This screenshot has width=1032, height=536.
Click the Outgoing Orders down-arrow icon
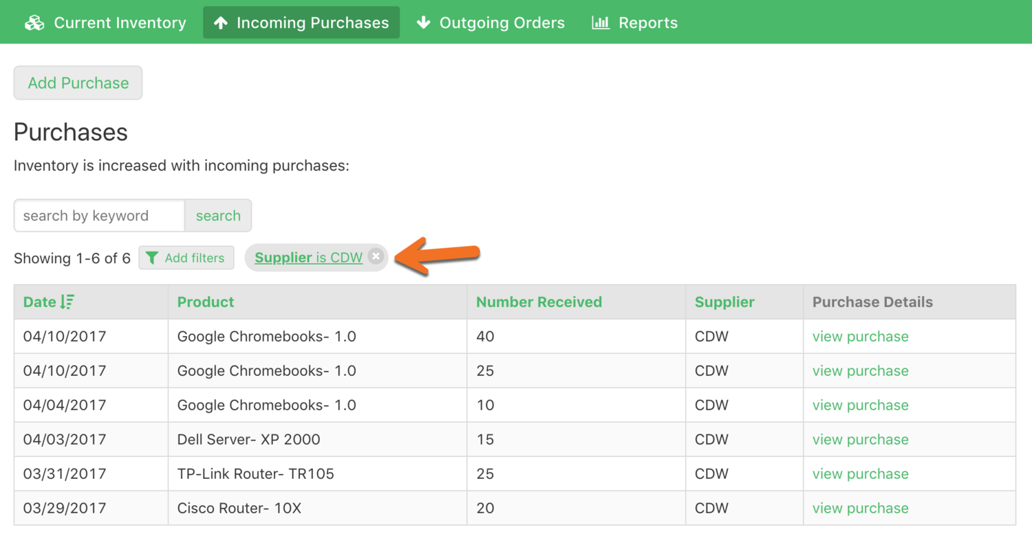(424, 23)
